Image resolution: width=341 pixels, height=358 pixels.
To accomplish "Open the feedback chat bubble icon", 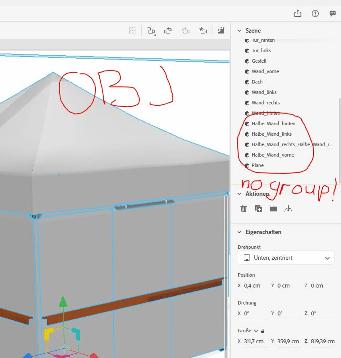I will pos(333,13).
